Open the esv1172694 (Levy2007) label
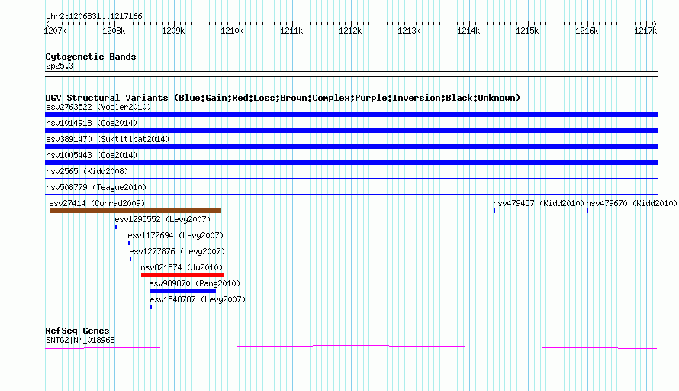679x391 pixels. pyautogui.click(x=175, y=235)
